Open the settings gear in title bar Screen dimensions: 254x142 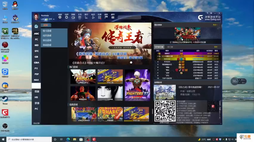point(211,13)
